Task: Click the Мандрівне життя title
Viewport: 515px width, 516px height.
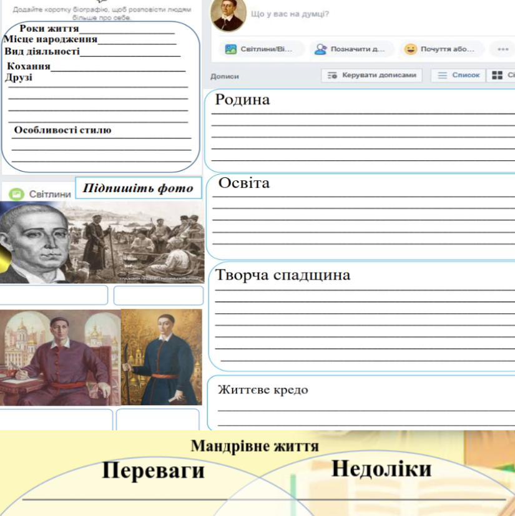Action: click(255, 447)
